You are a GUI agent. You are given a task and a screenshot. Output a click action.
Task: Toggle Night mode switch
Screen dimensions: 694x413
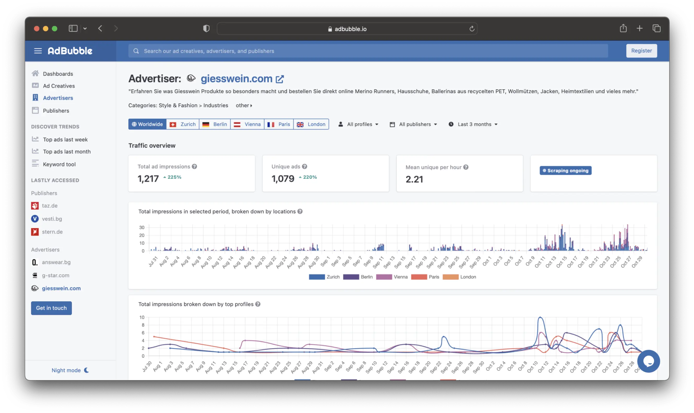70,370
